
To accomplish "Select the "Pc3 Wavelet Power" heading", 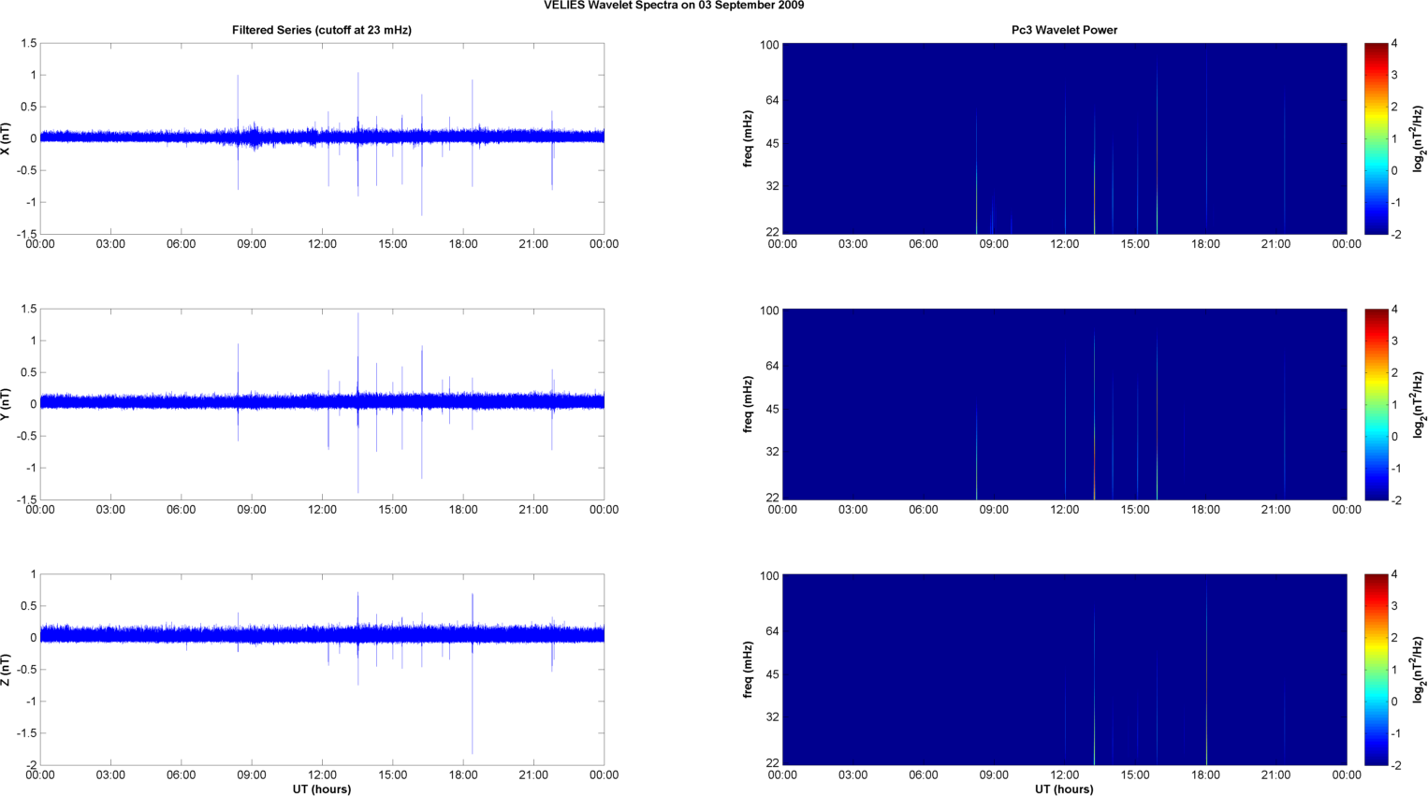I will click(x=1064, y=30).
